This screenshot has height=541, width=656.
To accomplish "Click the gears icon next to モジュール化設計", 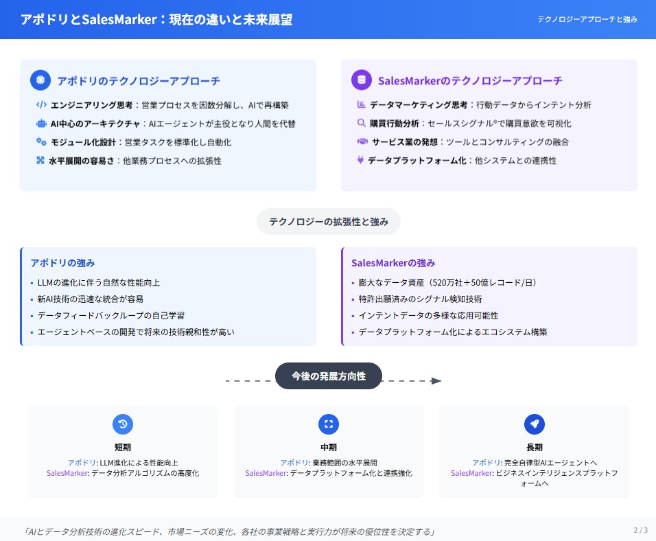I will pyautogui.click(x=41, y=142).
